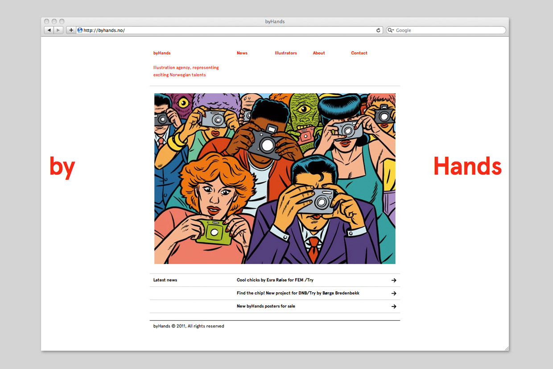Image resolution: width=553 pixels, height=369 pixels.
Task: Click the photographers illustration image
Action: click(x=275, y=178)
